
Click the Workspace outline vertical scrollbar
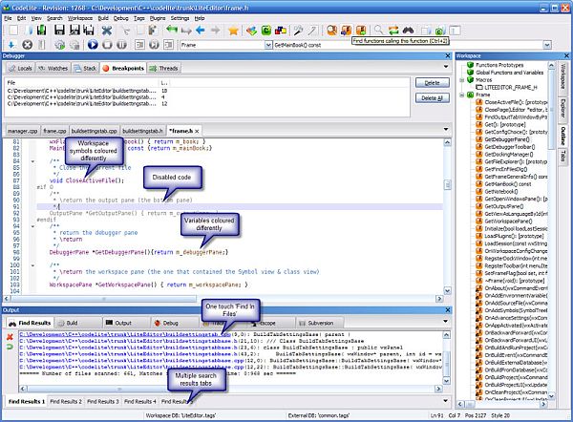click(x=551, y=110)
